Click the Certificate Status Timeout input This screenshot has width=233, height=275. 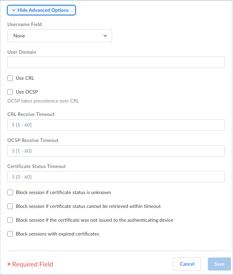click(116, 177)
